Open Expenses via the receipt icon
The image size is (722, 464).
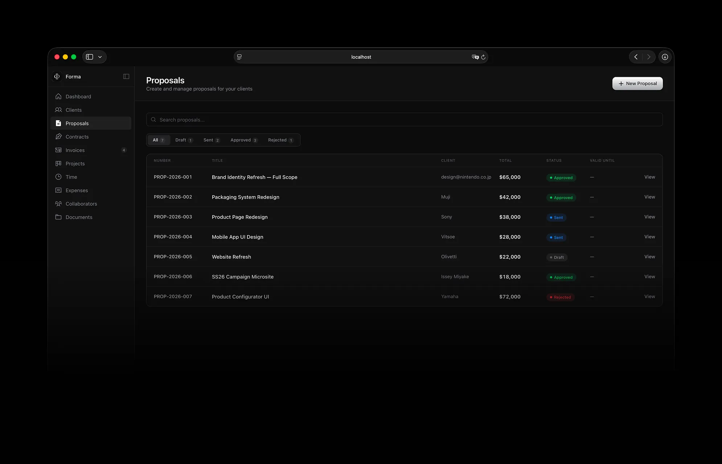coord(58,190)
